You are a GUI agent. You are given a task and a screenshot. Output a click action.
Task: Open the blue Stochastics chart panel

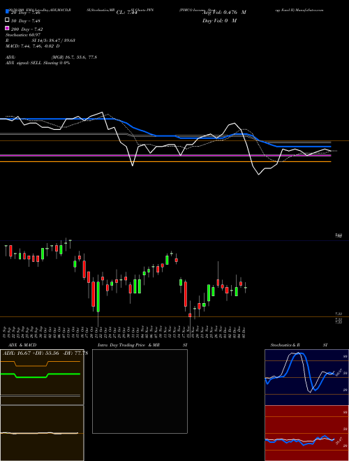(306, 377)
